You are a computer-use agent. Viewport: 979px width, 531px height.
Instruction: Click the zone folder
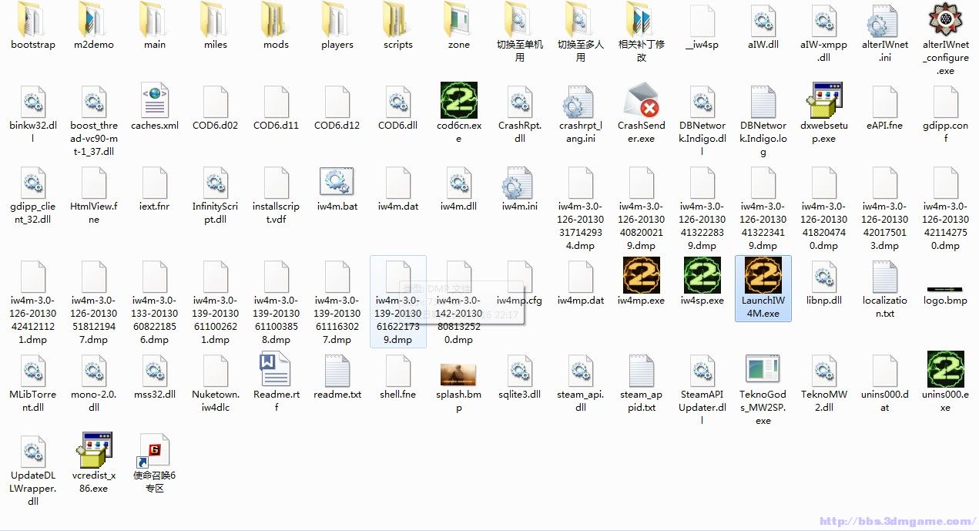pyautogui.click(x=458, y=20)
